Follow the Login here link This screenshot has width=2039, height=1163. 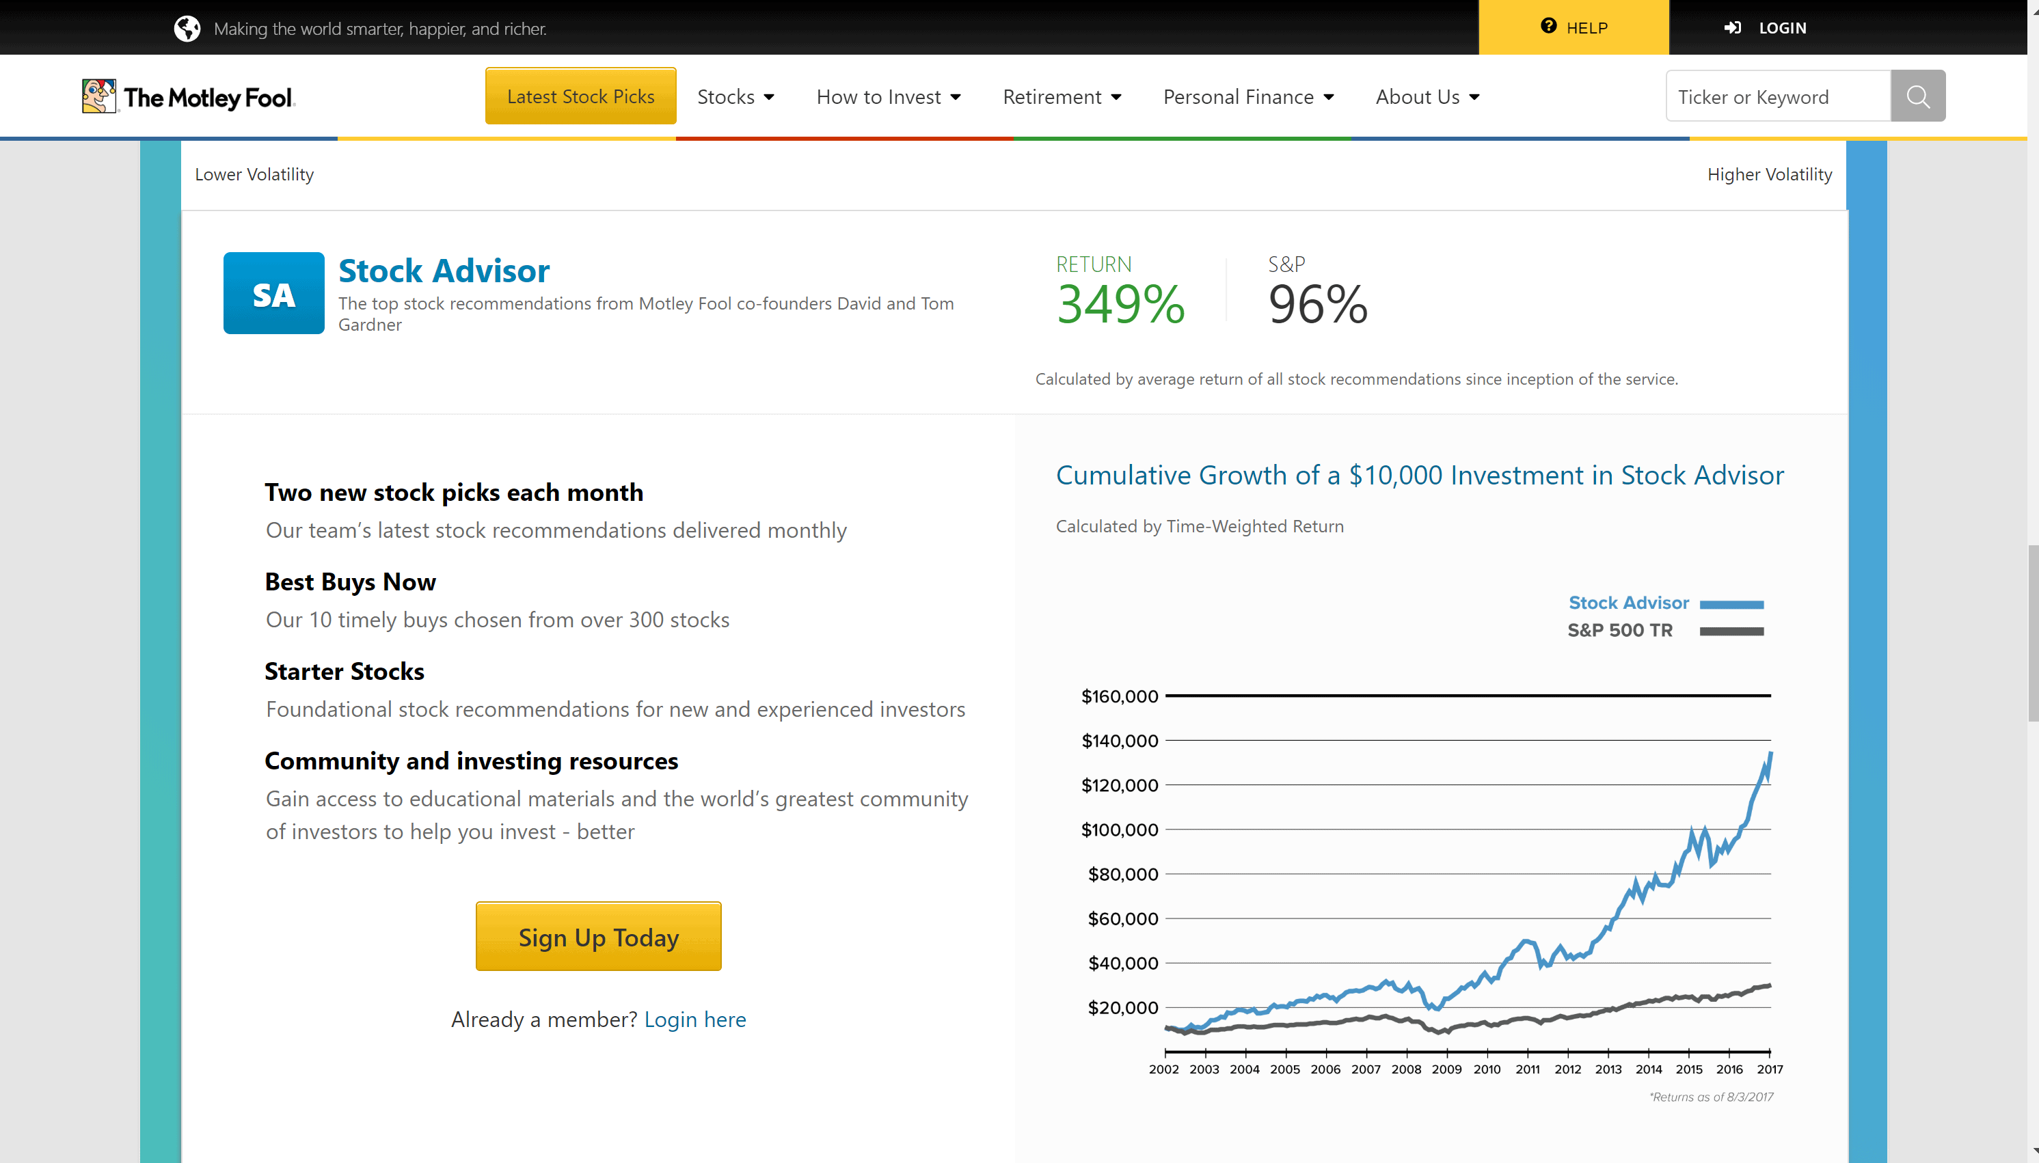(x=695, y=1020)
